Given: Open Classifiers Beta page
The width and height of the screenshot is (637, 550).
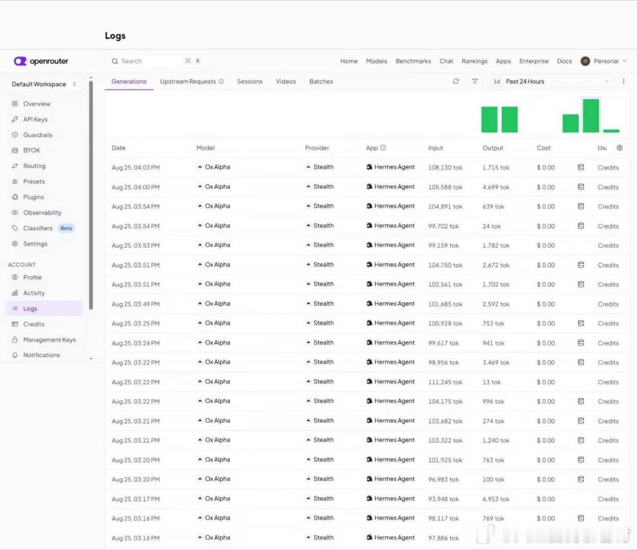Looking at the screenshot, I should point(43,228).
